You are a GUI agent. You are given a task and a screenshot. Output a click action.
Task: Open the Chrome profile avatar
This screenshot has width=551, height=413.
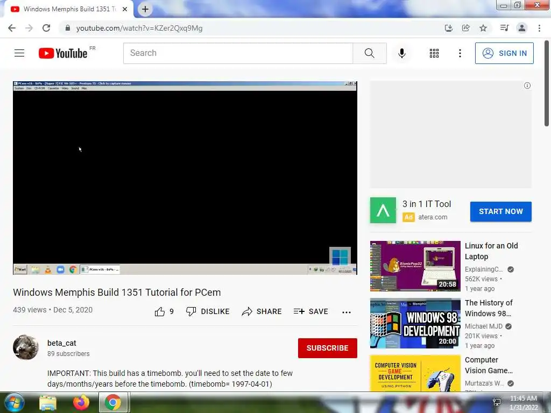click(x=522, y=28)
